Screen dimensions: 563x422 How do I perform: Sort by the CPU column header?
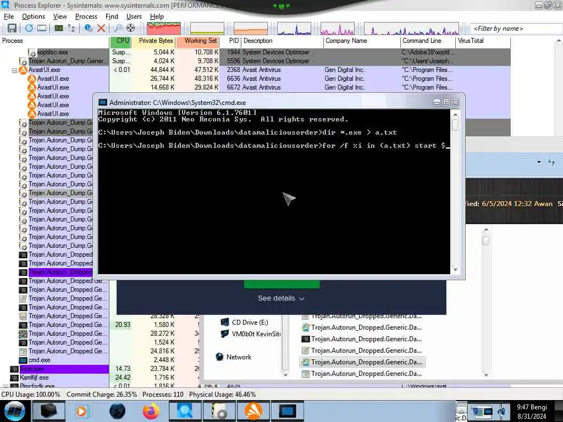[x=120, y=41]
